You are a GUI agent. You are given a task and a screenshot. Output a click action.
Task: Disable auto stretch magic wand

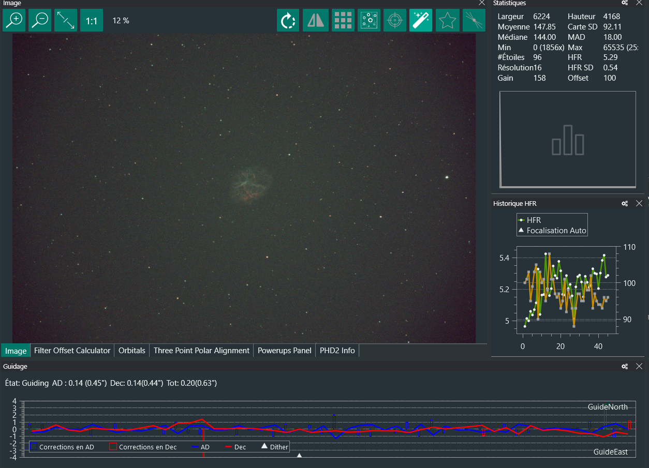(421, 21)
